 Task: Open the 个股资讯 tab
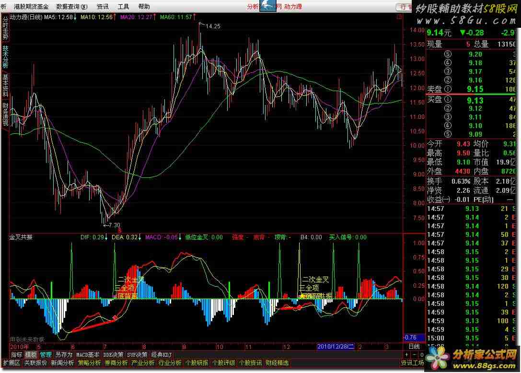[x=251, y=363]
